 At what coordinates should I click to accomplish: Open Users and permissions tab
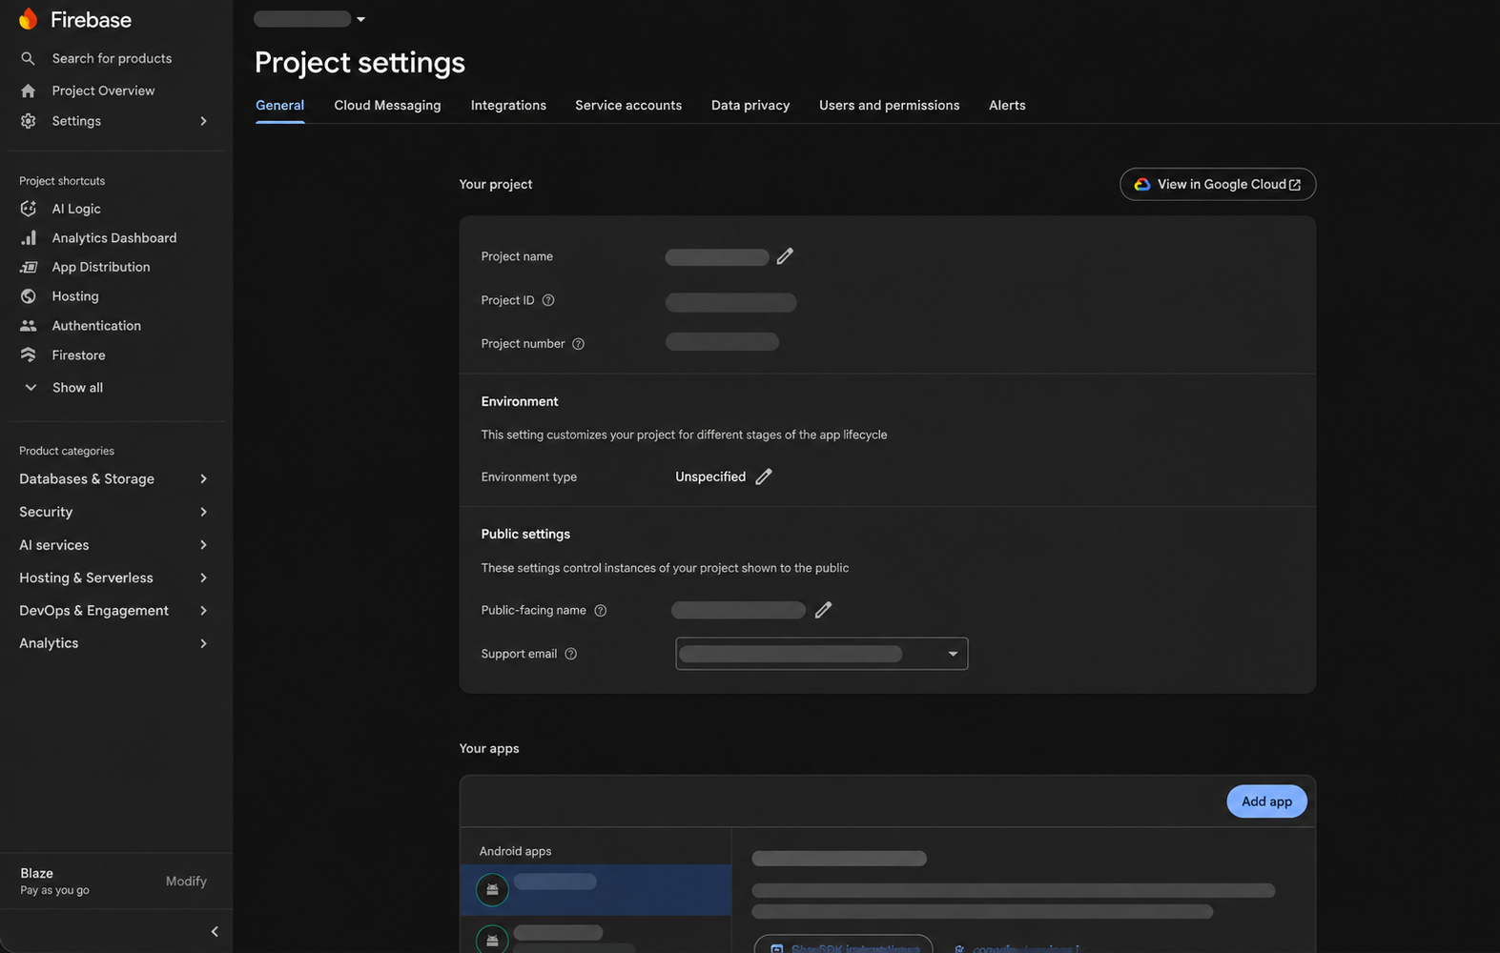[x=889, y=105]
